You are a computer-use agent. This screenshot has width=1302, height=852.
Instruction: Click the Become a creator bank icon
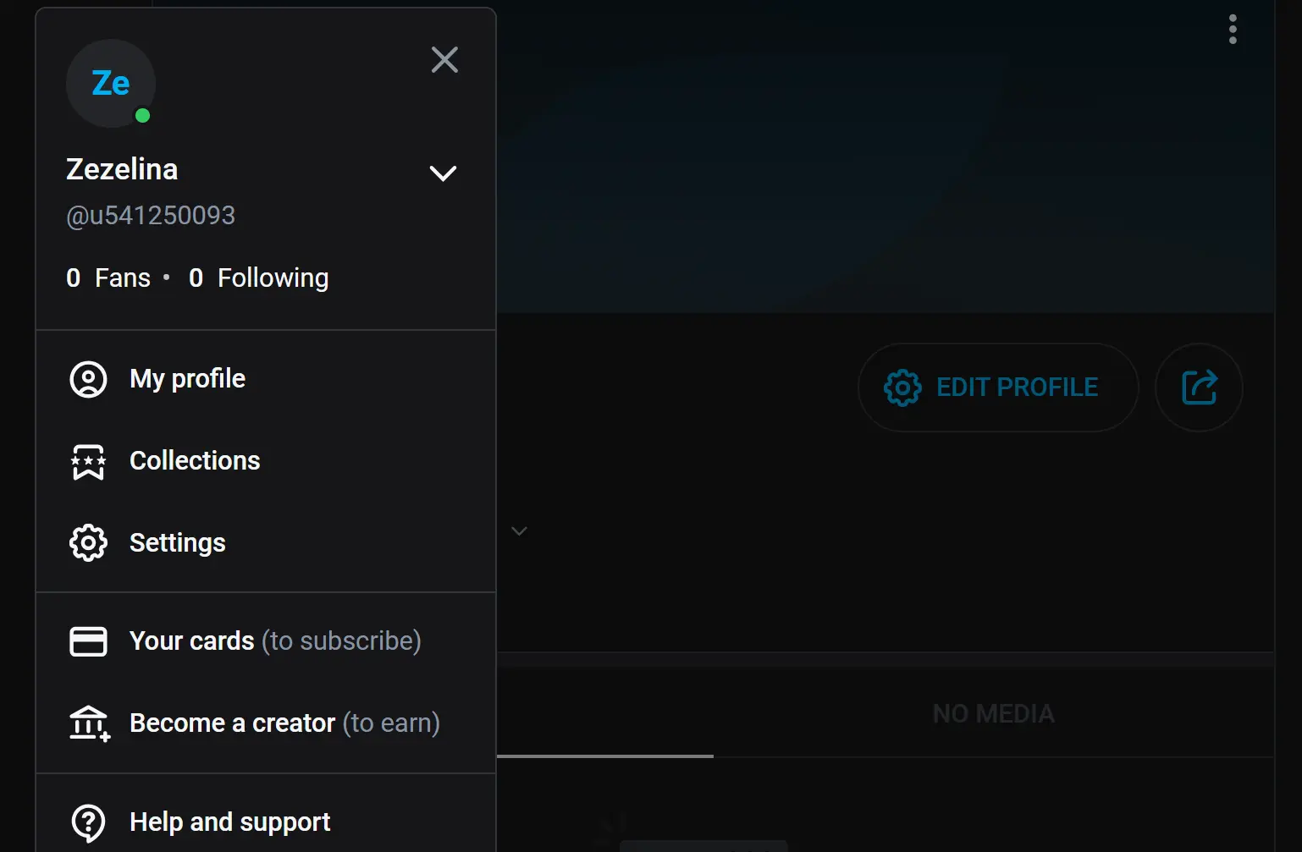pyautogui.click(x=89, y=724)
